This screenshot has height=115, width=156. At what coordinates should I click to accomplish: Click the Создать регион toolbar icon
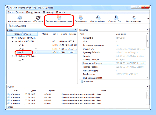[x=134, y=18]
